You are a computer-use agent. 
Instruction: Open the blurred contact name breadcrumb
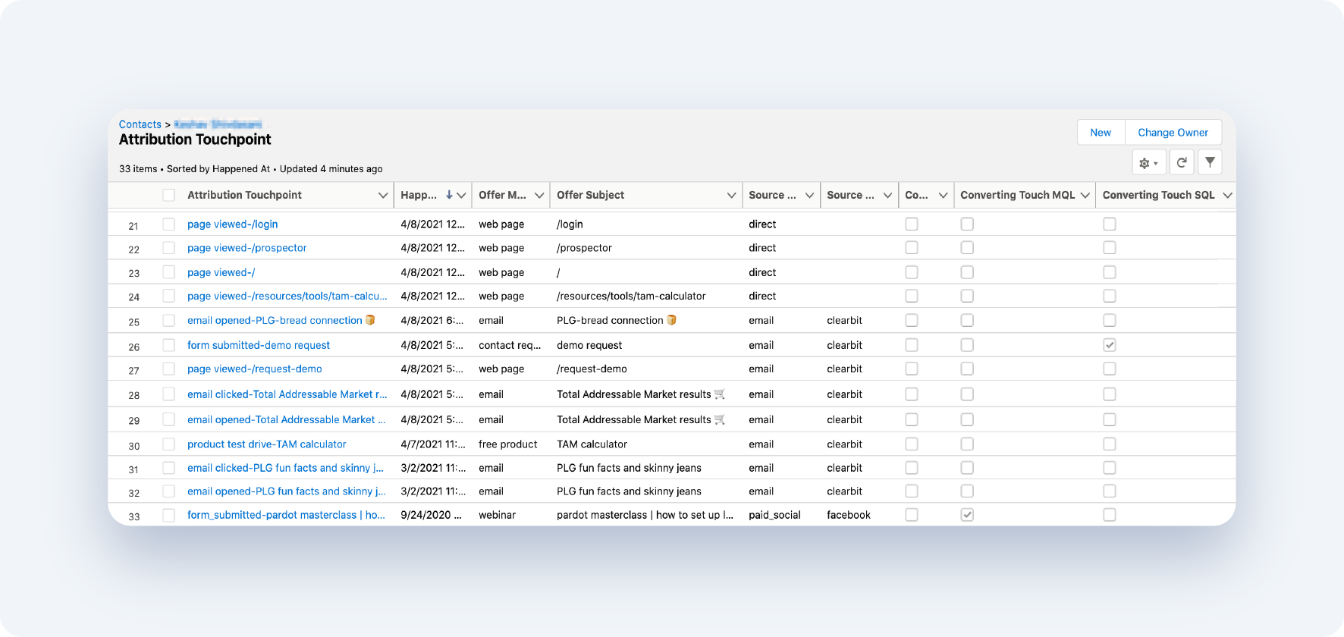pyautogui.click(x=218, y=124)
